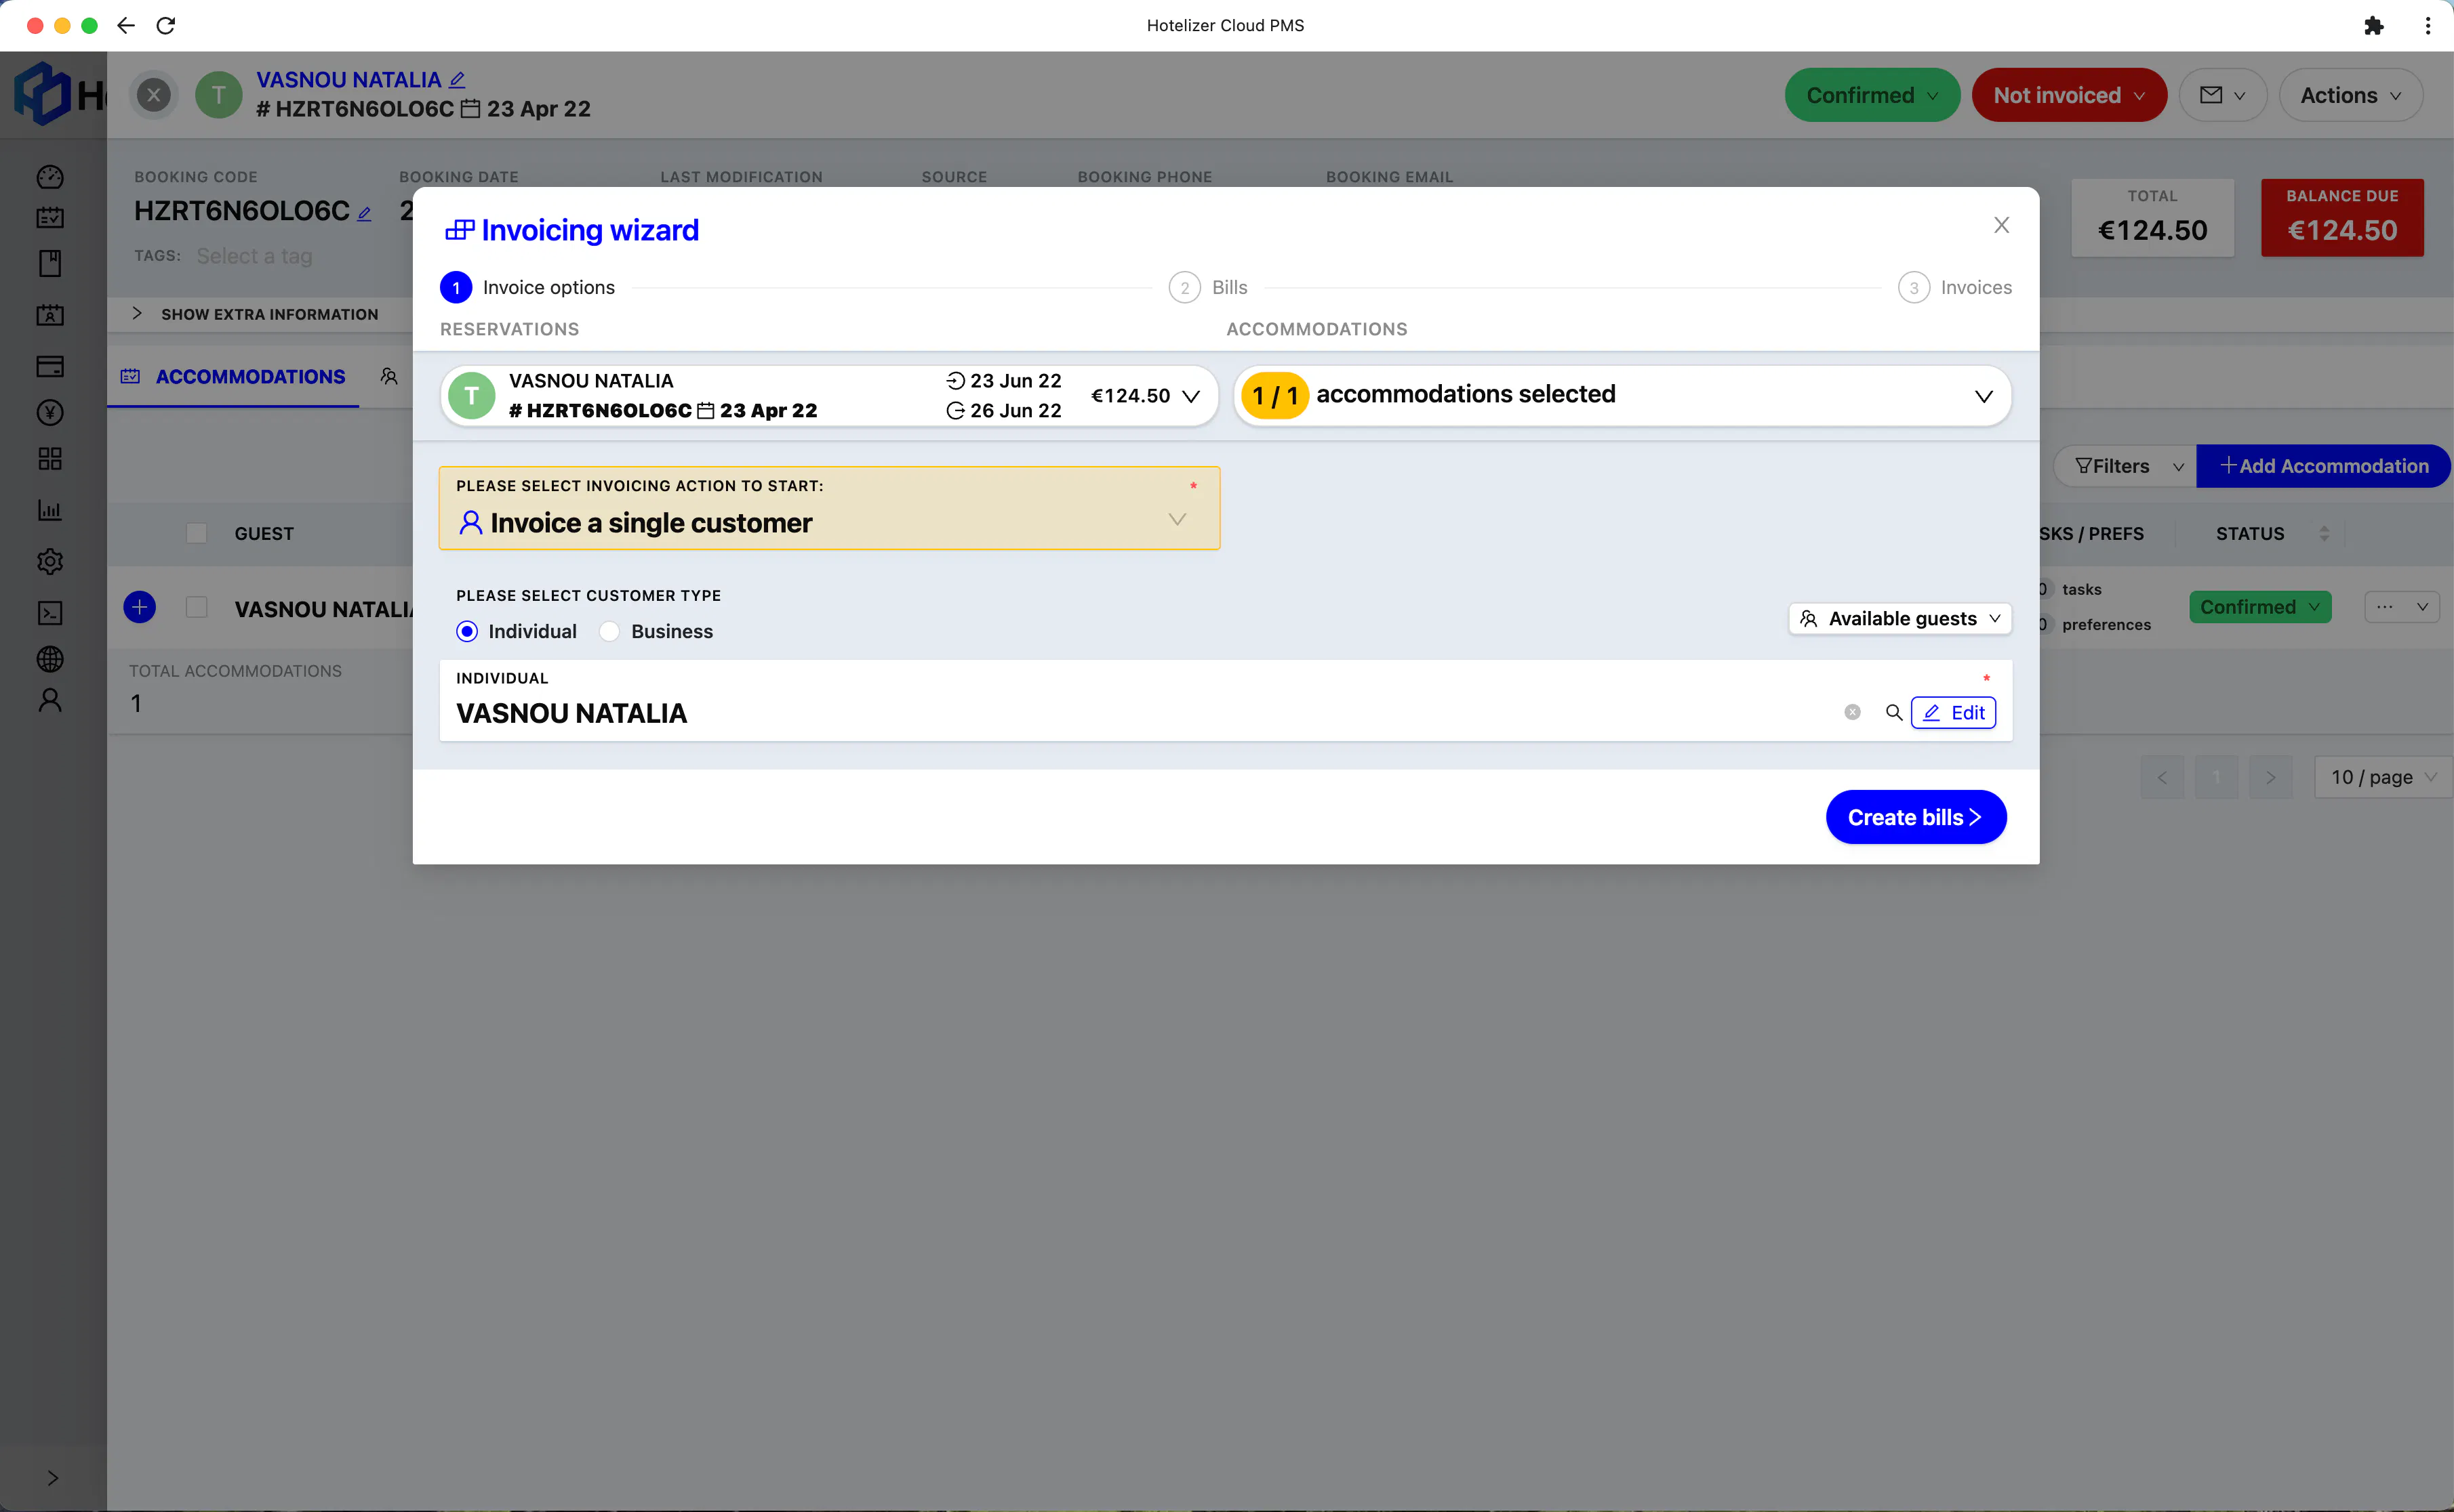Select the Business customer type
The height and width of the screenshot is (1512, 2454).
656,632
